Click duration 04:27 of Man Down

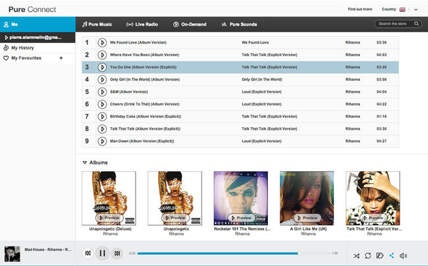[382, 141]
